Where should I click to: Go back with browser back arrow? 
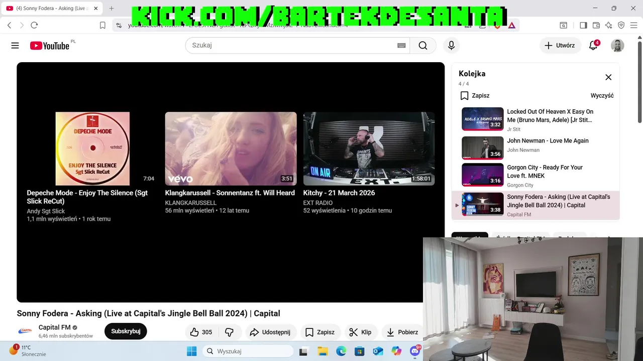click(x=9, y=25)
